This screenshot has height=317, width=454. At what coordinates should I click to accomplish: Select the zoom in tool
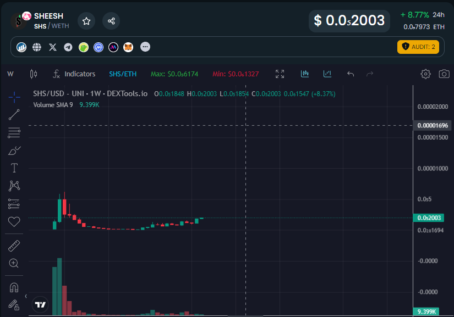point(14,263)
